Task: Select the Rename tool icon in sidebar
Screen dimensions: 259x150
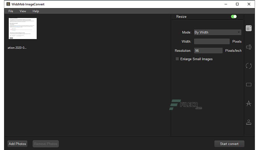Action: (x=248, y=47)
